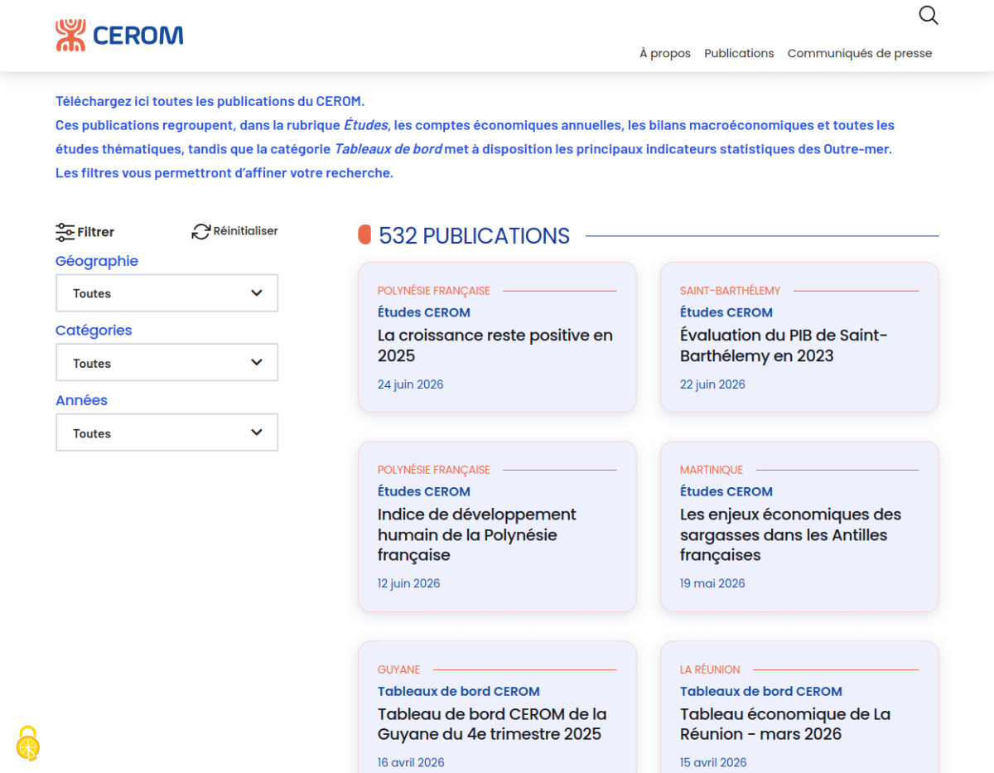Screen dimensions: 994x773
Task: Open the search magnifier icon
Action: 929,15
